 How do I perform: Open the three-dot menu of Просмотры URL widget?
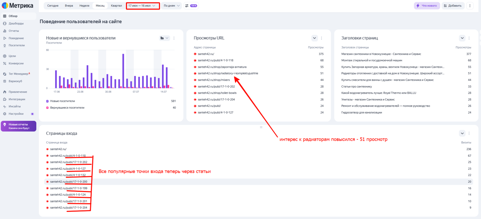322,38
